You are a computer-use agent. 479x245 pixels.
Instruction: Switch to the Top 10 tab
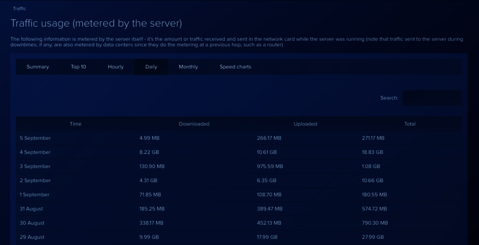click(x=78, y=67)
